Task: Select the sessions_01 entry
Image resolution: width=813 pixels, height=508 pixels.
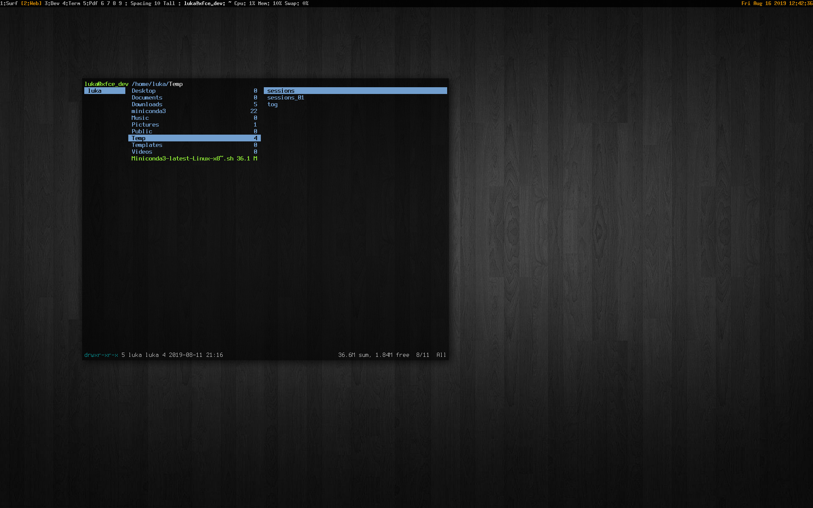Action: (285, 97)
